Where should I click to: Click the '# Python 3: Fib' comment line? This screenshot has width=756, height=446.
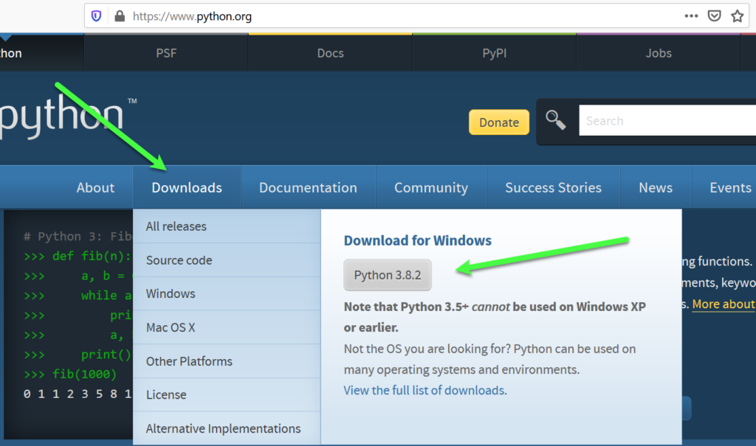[78, 236]
